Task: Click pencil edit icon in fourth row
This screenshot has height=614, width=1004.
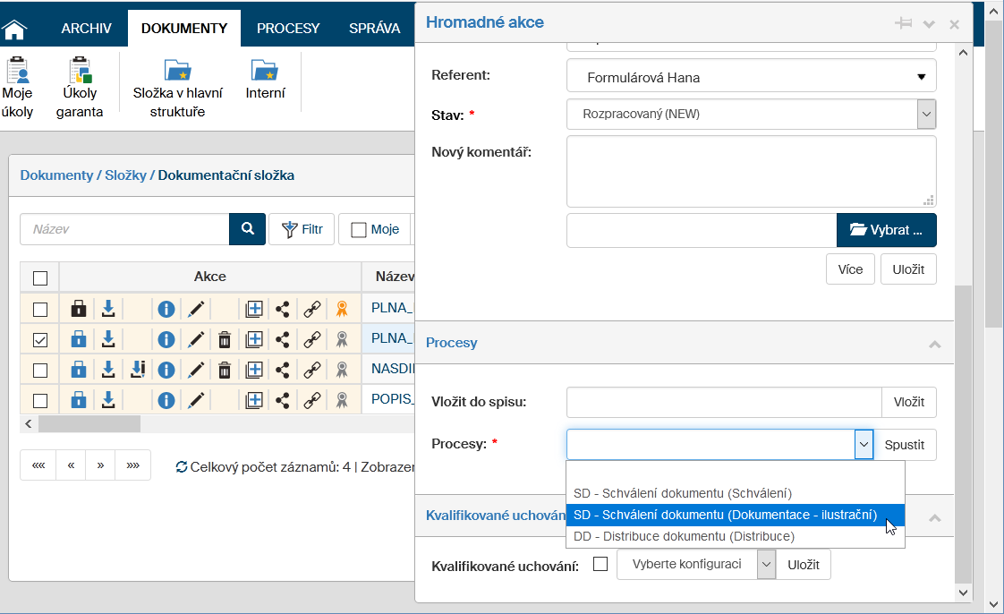Action: click(196, 399)
